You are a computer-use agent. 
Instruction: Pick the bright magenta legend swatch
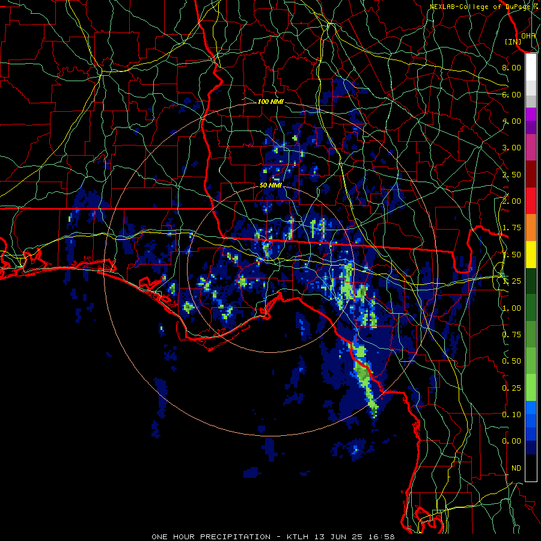coord(531,114)
